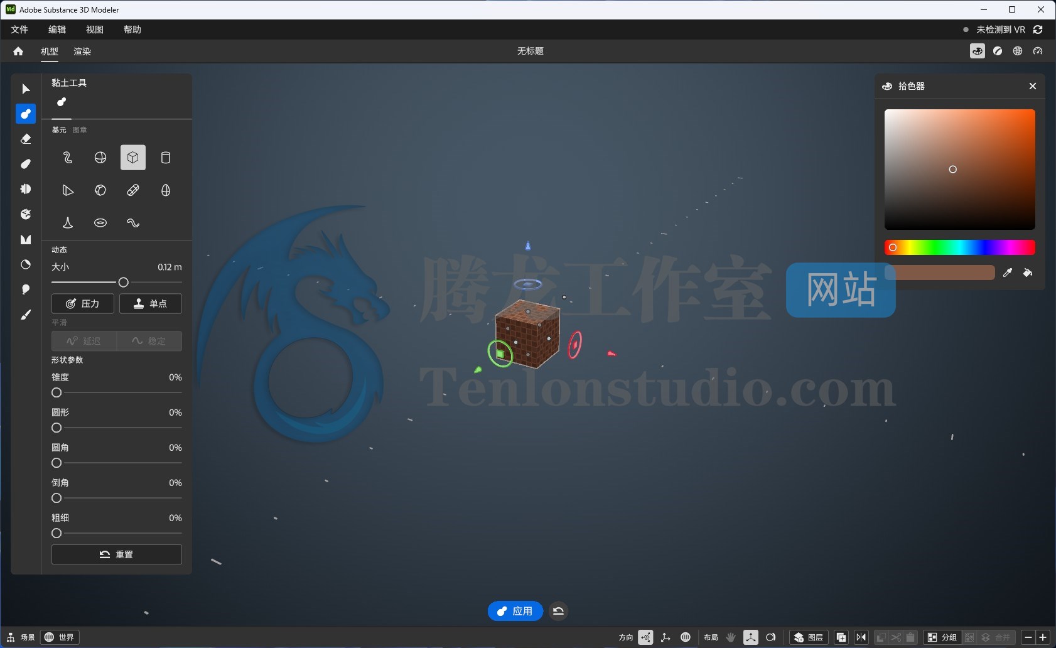The image size is (1056, 648).
Task: Toggle the 延迟 smoothing option
Action: click(x=84, y=341)
